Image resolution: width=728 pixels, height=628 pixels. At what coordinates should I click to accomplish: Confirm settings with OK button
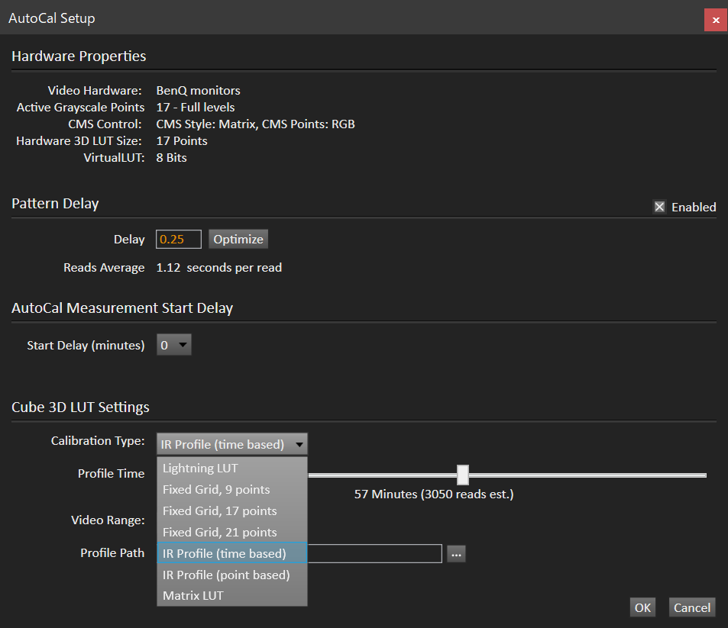[x=642, y=607]
